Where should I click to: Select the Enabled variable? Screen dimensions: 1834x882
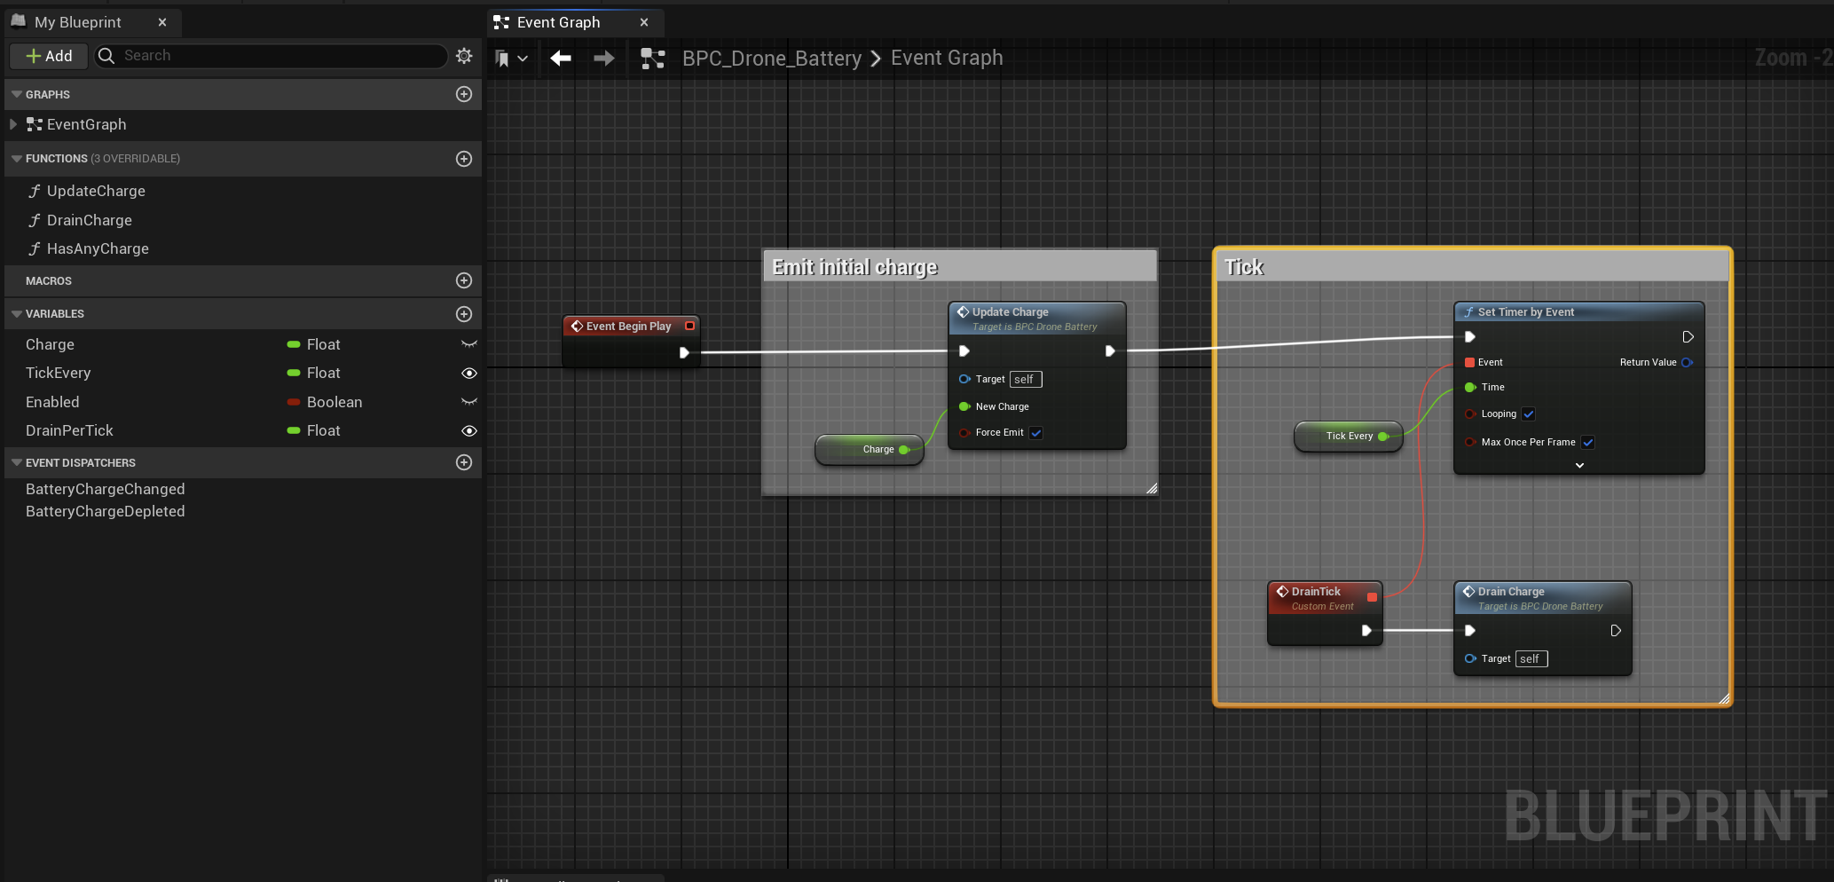click(52, 402)
